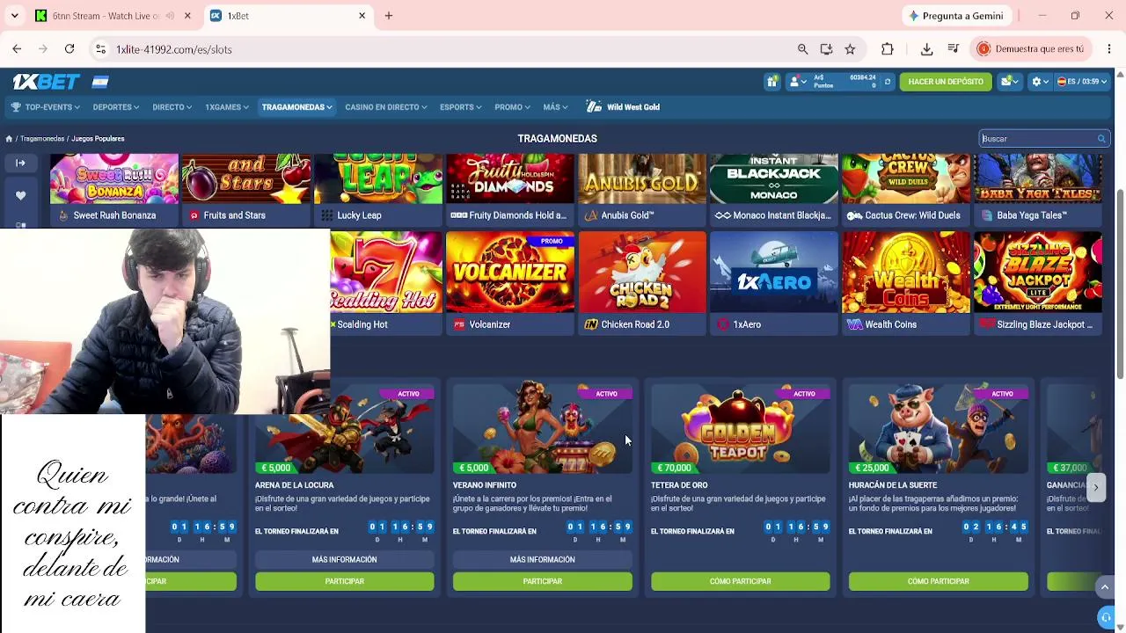Click the zoom magnifier icon in address bar

click(x=802, y=49)
